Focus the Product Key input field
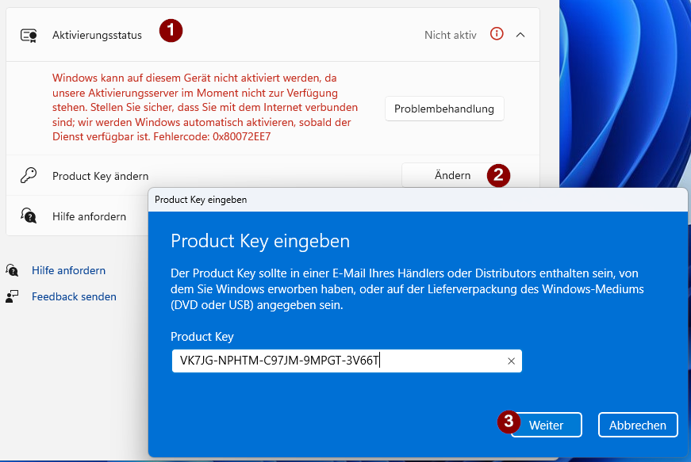The image size is (691, 462). pos(347,361)
